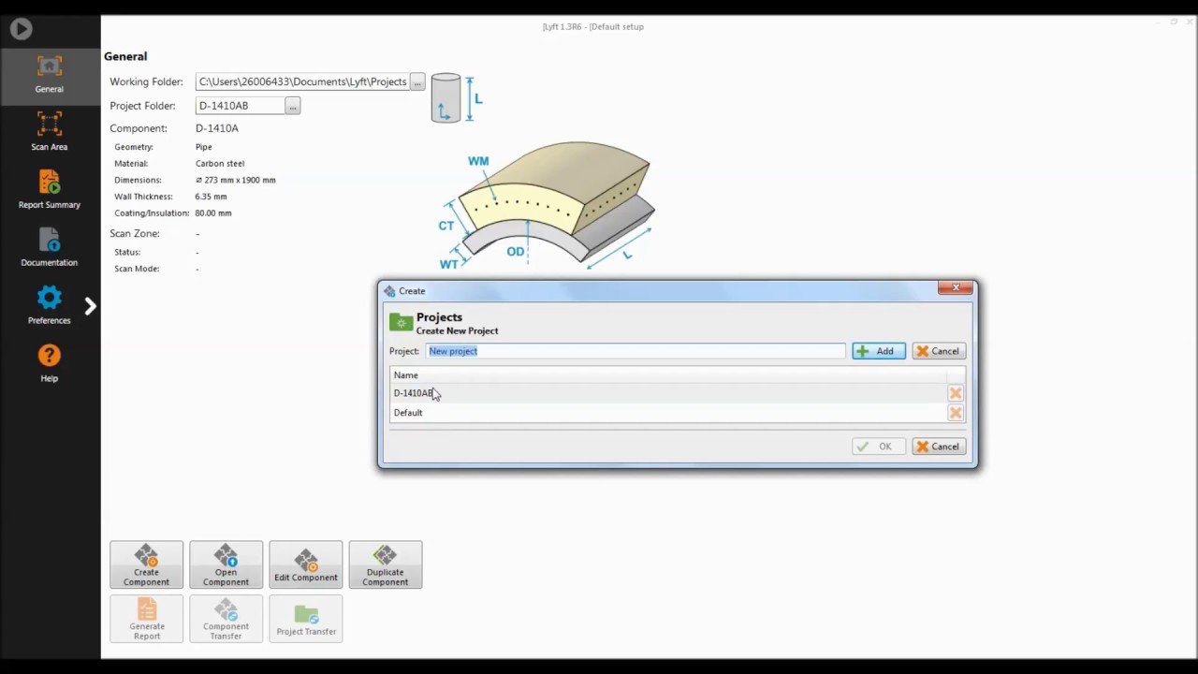Screen dimensions: 1198x674
Task: Click Cancel next to the Add button
Action: [x=939, y=351]
